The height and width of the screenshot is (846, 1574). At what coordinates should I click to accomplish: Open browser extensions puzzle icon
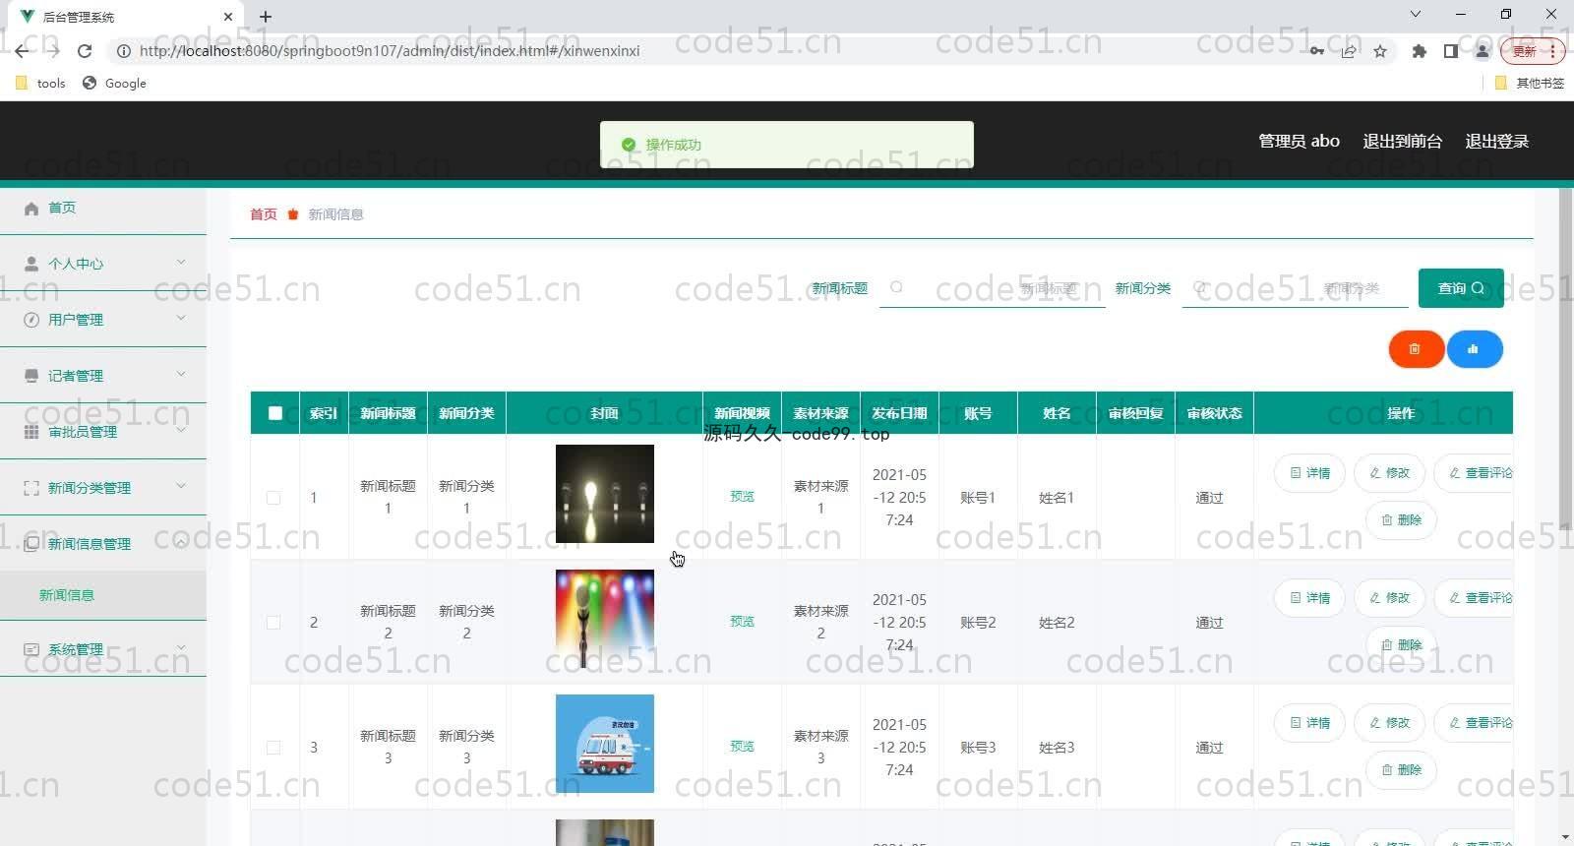(x=1419, y=51)
